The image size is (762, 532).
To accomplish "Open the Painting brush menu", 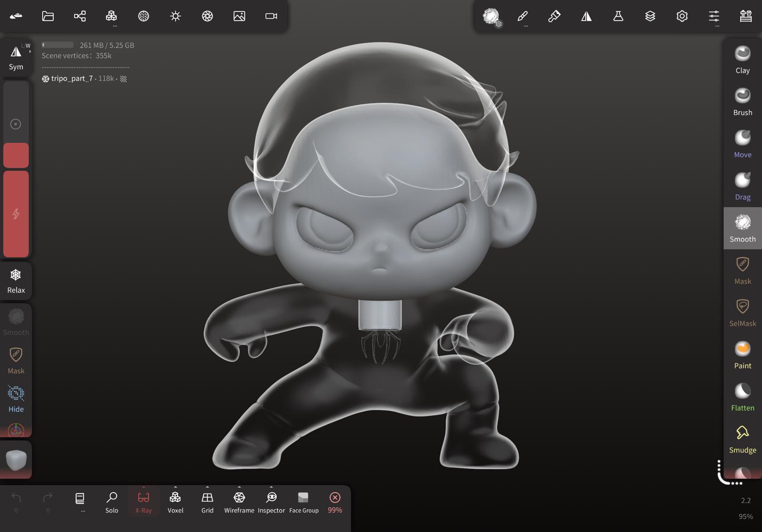I will click(554, 16).
